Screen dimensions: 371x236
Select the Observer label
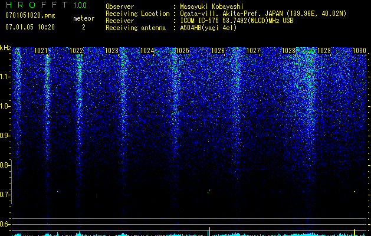coord(120,6)
